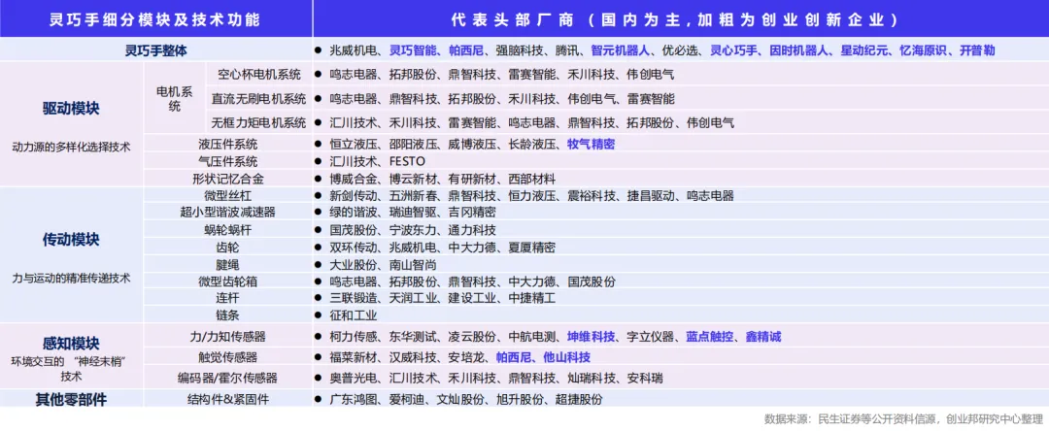Select the '链条' row label

coord(227,315)
